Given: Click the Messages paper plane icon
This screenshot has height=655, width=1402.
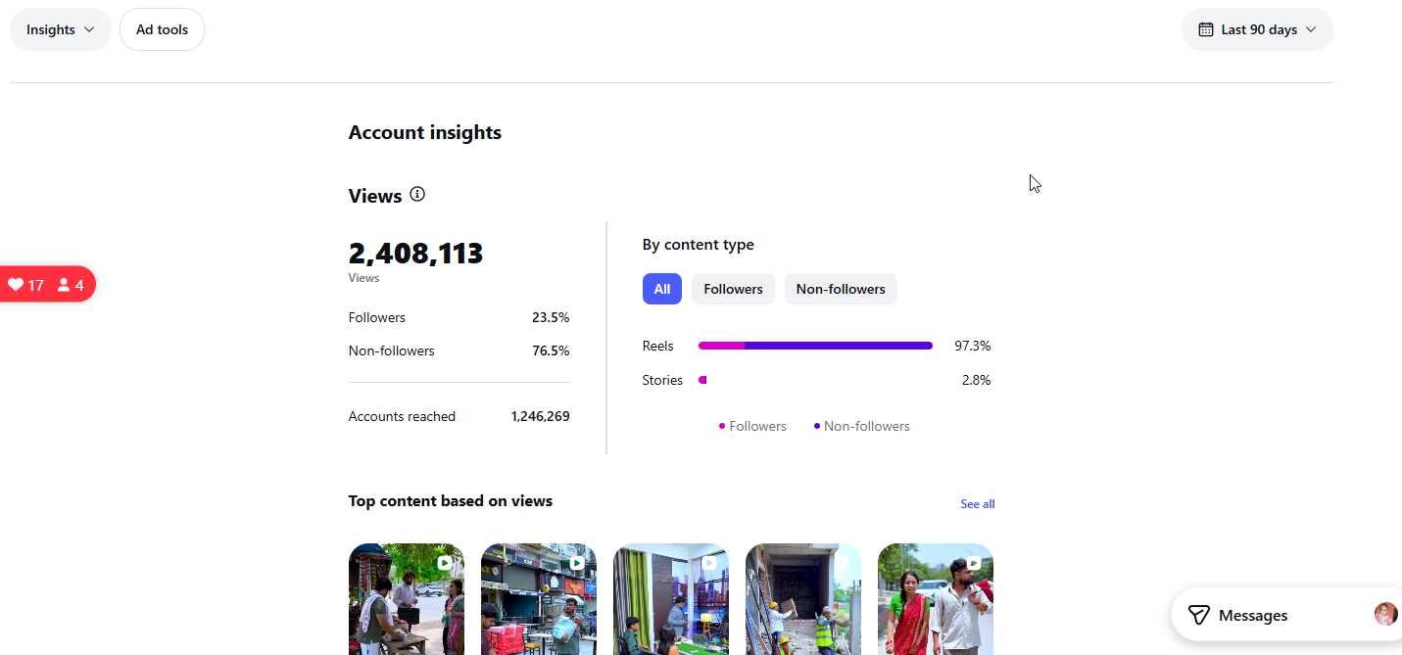Looking at the screenshot, I should tap(1198, 615).
